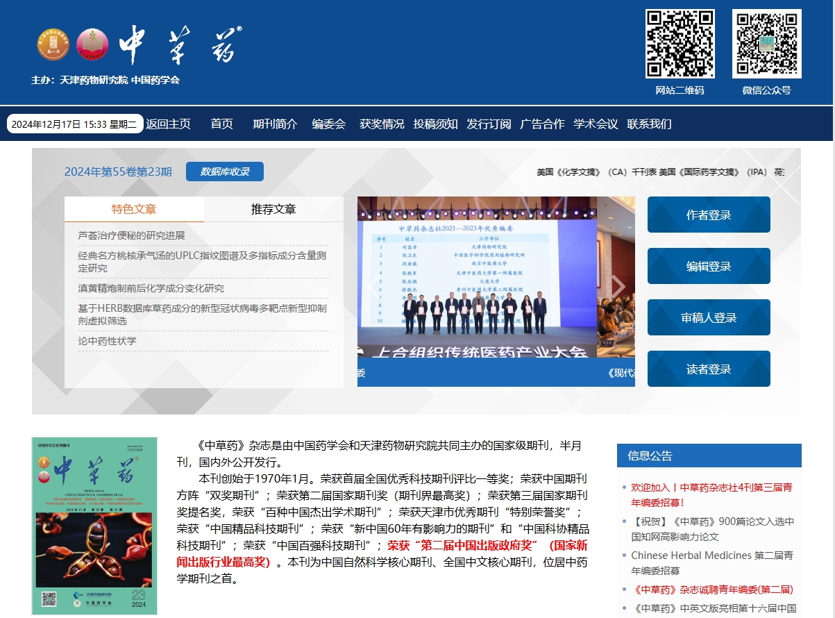This screenshot has width=835, height=618.
Task: Open the 首页 menu item
Action: tap(222, 124)
